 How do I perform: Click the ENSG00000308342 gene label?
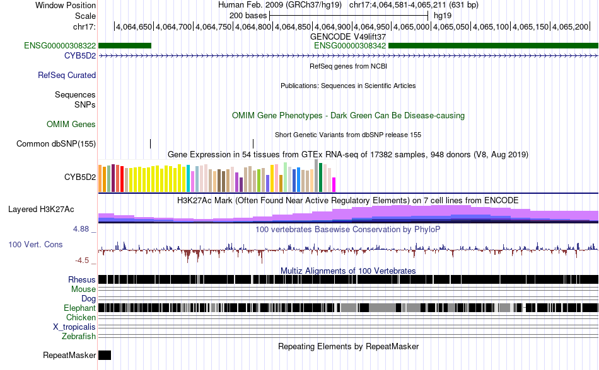point(350,46)
